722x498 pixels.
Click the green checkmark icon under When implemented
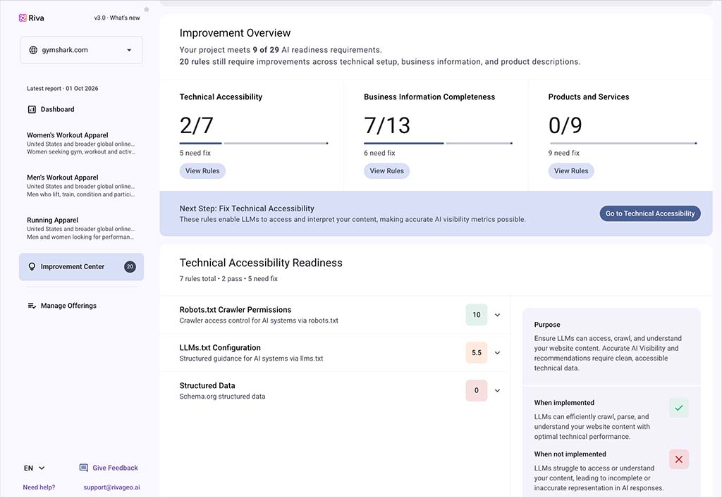[679, 408]
